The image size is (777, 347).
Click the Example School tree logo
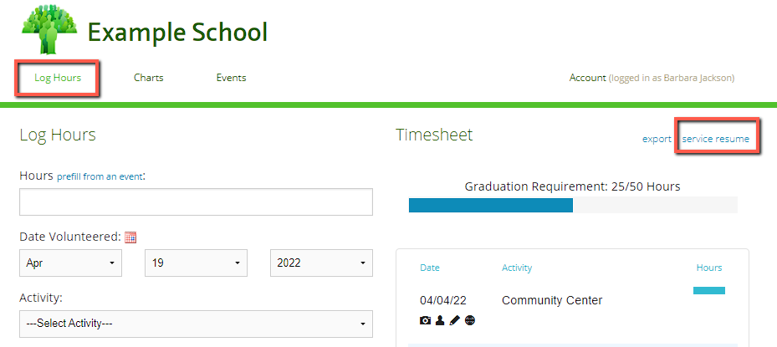tap(49, 28)
